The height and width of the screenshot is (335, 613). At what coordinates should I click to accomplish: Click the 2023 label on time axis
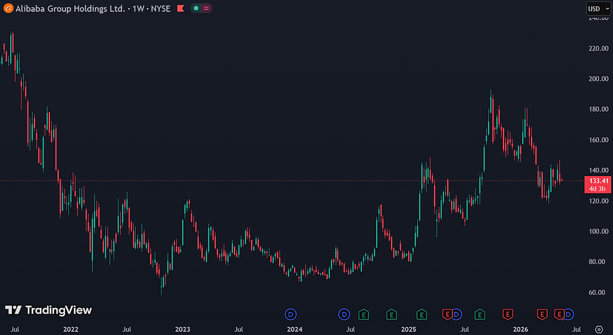(183, 329)
